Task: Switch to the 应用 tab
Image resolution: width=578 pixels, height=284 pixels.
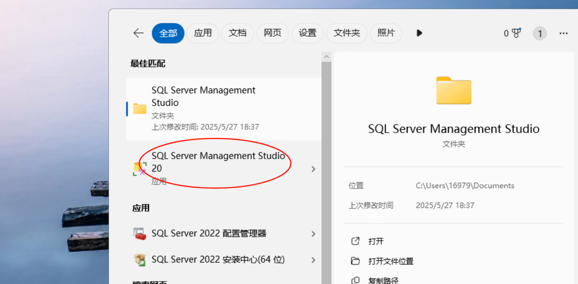Action: coord(203,33)
